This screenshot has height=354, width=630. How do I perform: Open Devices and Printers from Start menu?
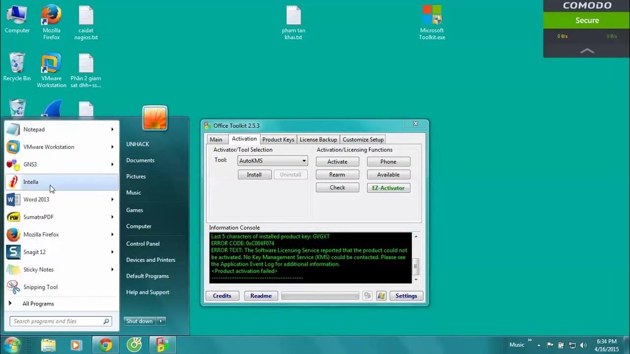pyautogui.click(x=151, y=260)
